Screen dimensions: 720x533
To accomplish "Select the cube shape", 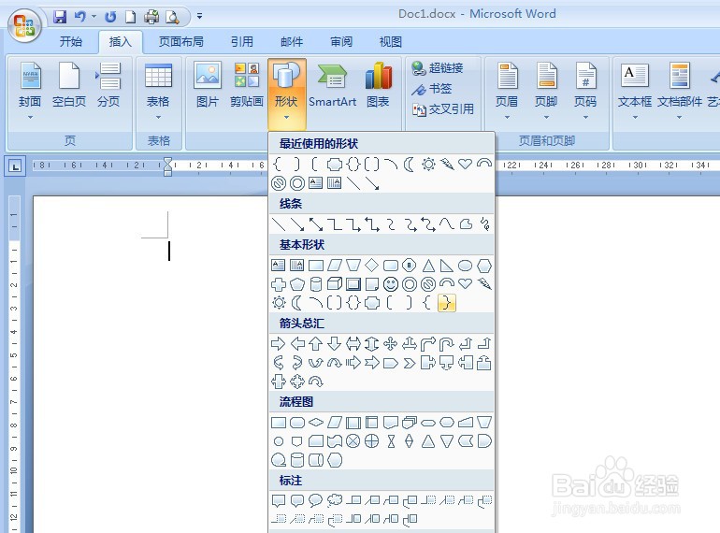I will coord(335,284).
